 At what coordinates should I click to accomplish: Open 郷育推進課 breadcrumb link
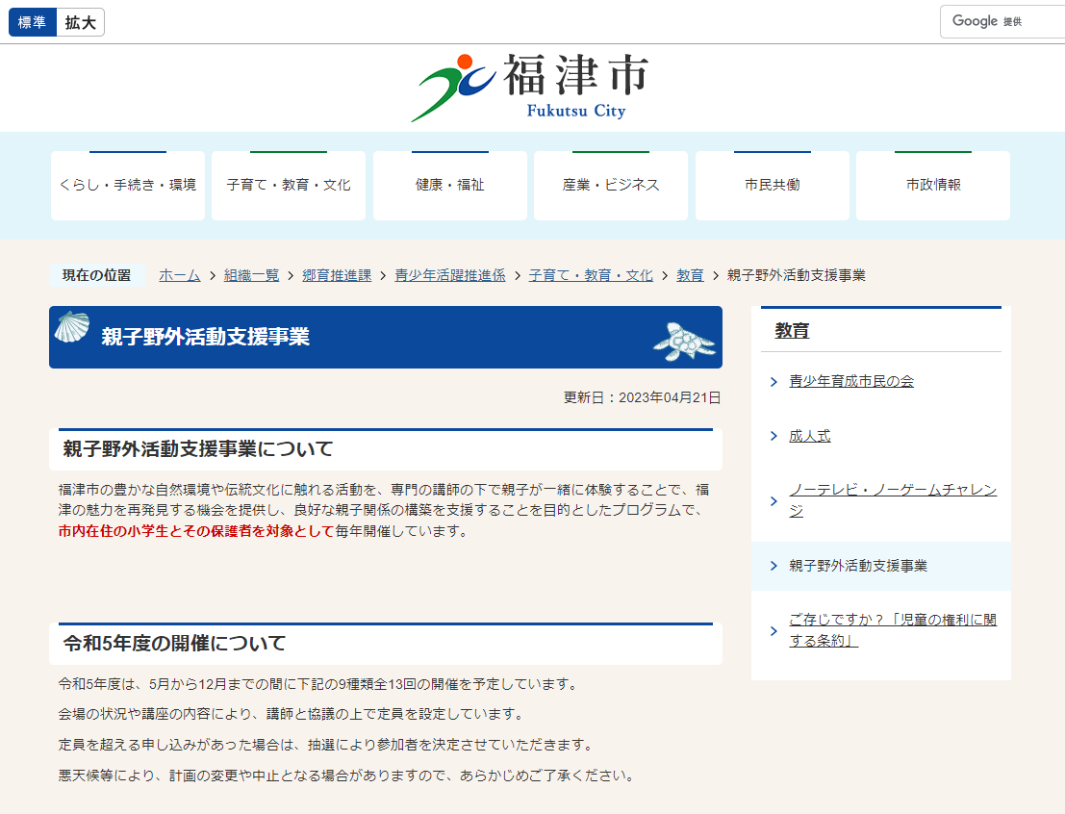pyautogui.click(x=337, y=275)
